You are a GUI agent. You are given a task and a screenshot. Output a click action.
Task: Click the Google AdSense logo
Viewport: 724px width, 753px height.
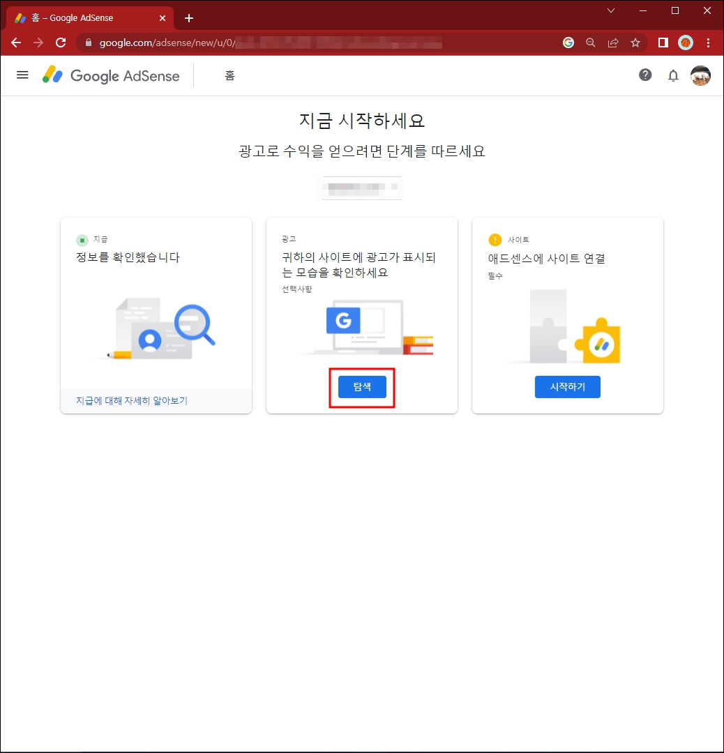pos(110,75)
